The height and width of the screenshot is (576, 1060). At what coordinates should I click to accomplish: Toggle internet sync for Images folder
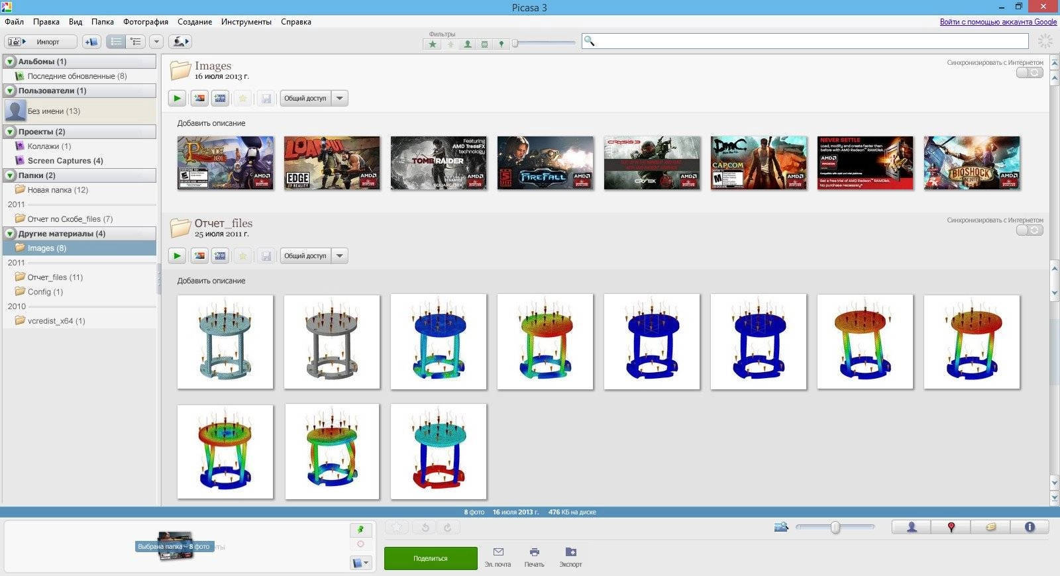pyautogui.click(x=1030, y=72)
